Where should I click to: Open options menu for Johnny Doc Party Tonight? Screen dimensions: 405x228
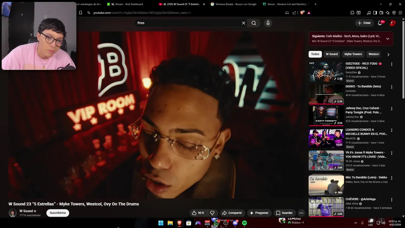pyautogui.click(x=392, y=109)
